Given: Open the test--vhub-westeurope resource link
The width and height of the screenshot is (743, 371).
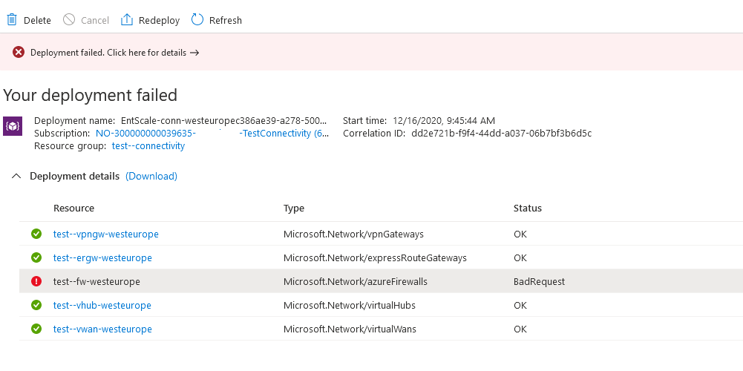Looking at the screenshot, I should pyautogui.click(x=102, y=306).
